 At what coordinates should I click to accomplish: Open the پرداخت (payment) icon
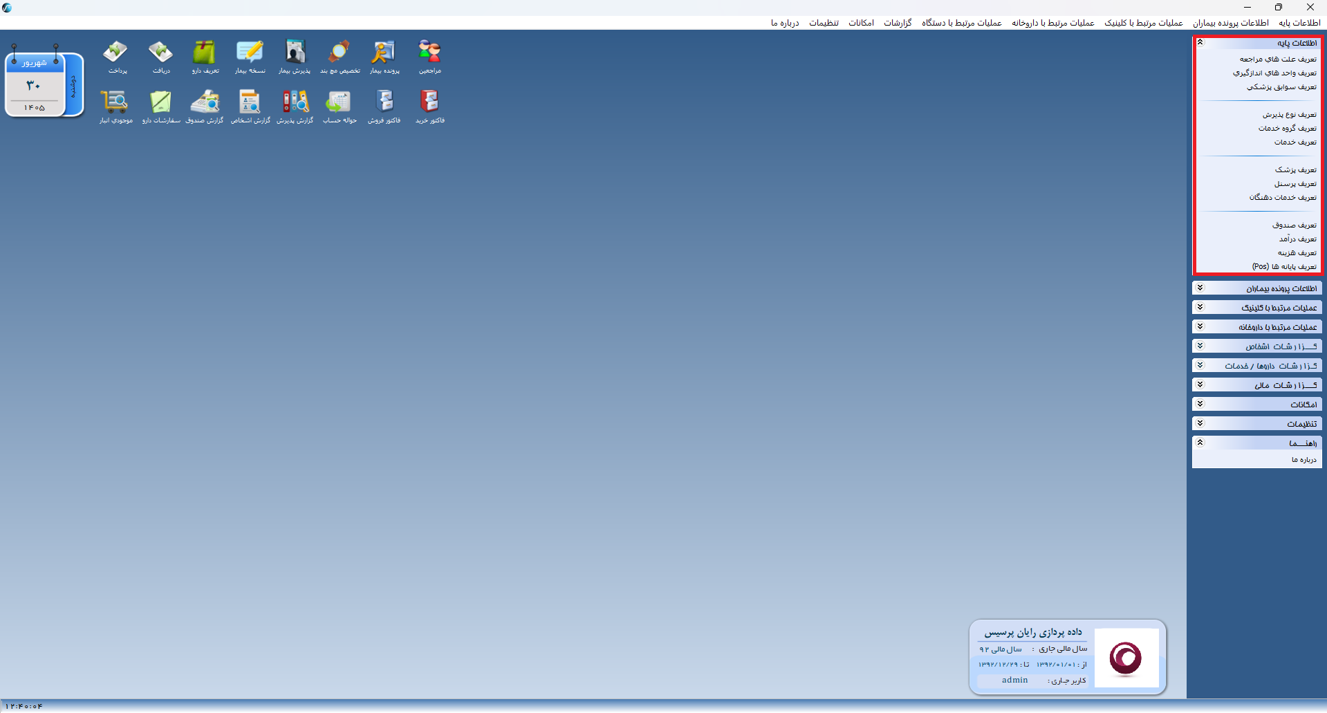point(116,56)
